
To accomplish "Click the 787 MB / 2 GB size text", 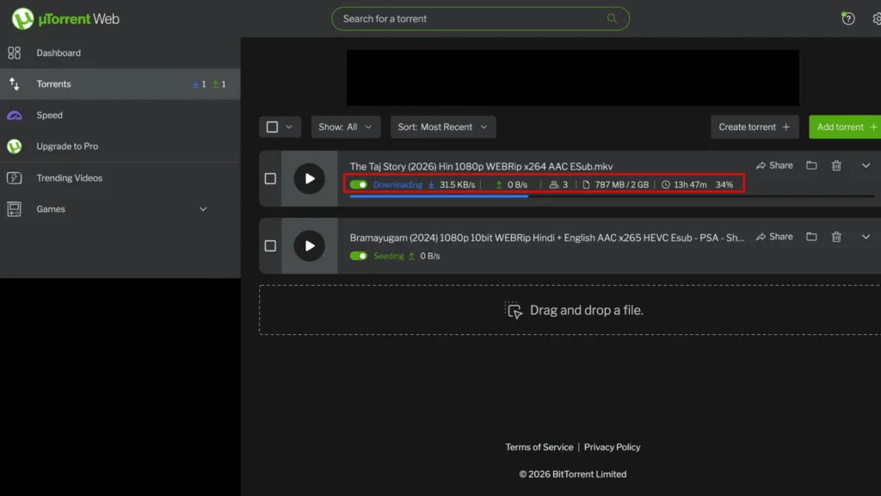I will [x=621, y=184].
